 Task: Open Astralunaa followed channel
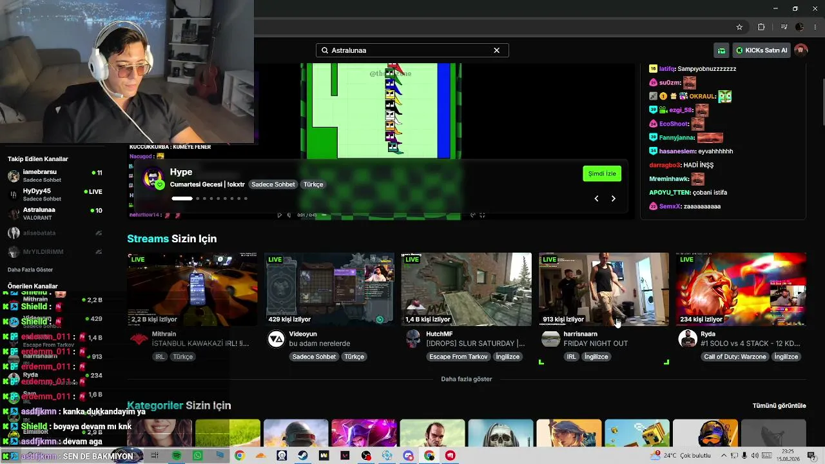tap(55, 213)
